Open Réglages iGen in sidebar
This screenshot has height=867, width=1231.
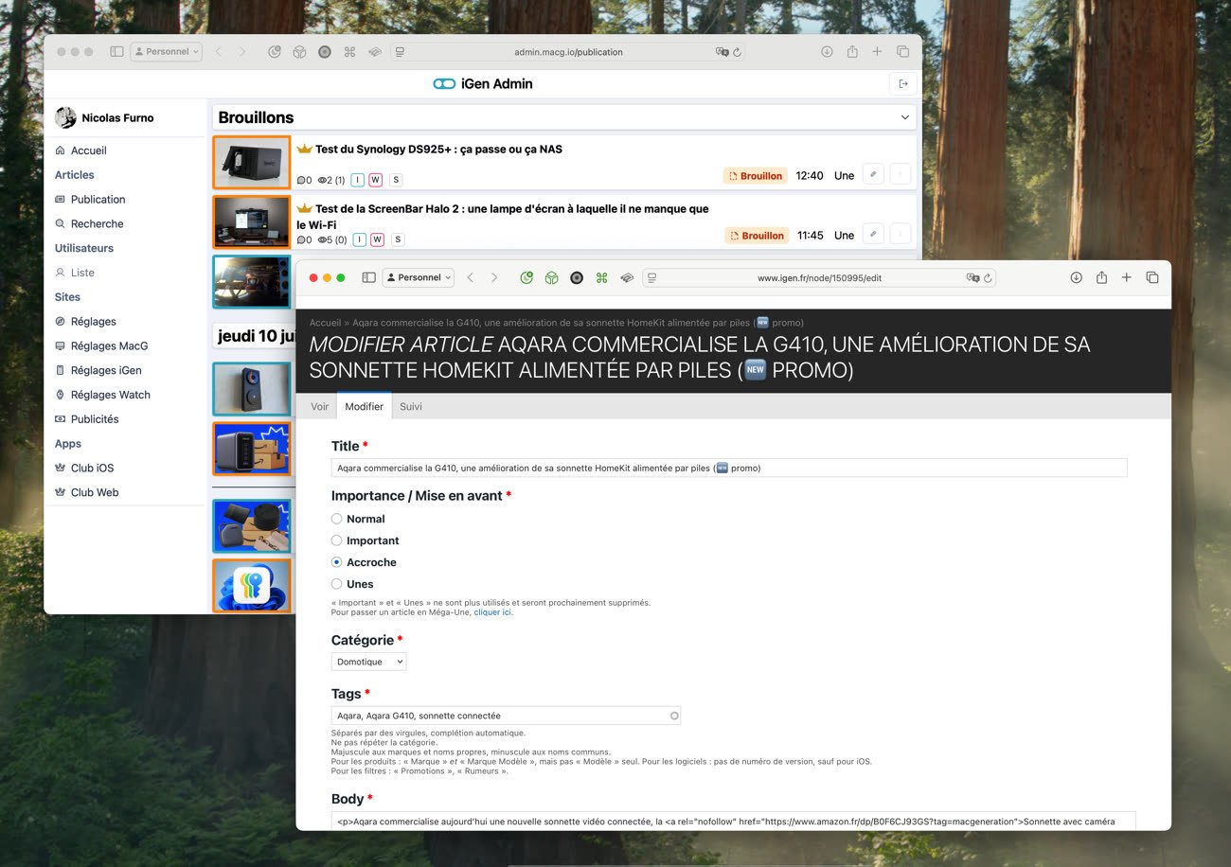pyautogui.click(x=106, y=371)
